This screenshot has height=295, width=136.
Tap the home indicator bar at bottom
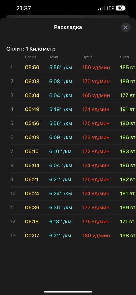[x=68, y=292]
